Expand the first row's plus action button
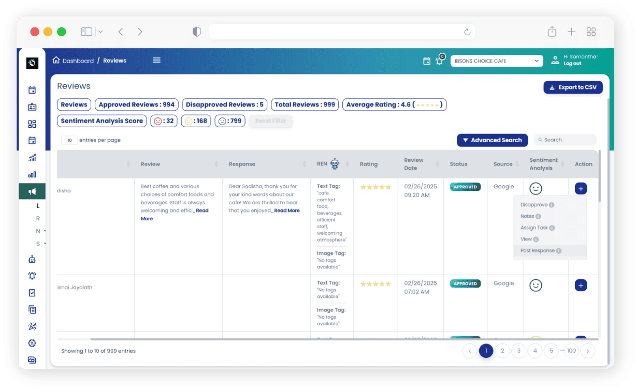 tap(581, 189)
